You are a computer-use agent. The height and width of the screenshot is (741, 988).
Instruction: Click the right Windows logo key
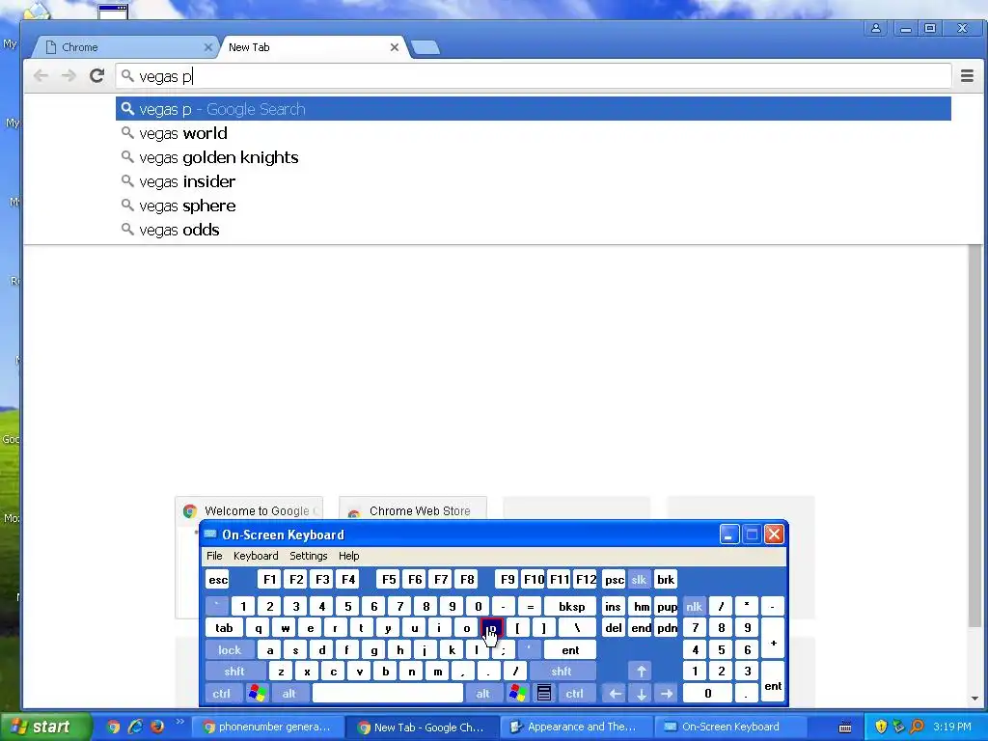point(518,694)
